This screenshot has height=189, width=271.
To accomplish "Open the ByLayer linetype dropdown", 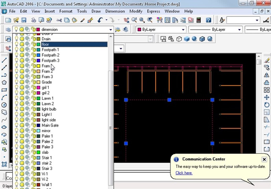I will (239, 30).
